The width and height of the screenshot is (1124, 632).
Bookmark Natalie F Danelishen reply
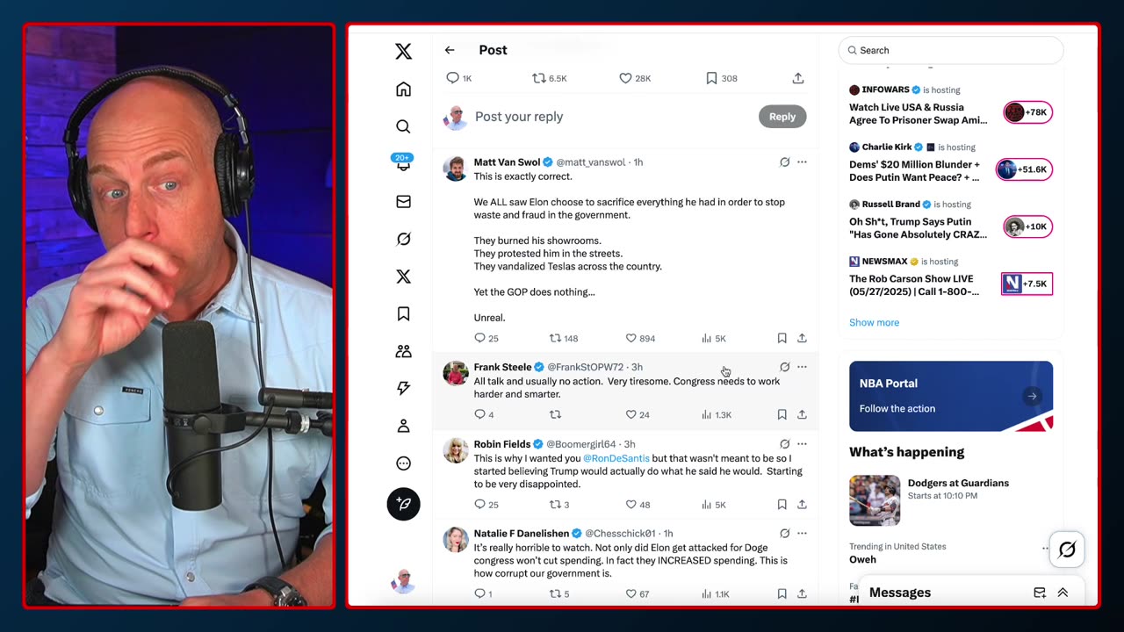[782, 594]
